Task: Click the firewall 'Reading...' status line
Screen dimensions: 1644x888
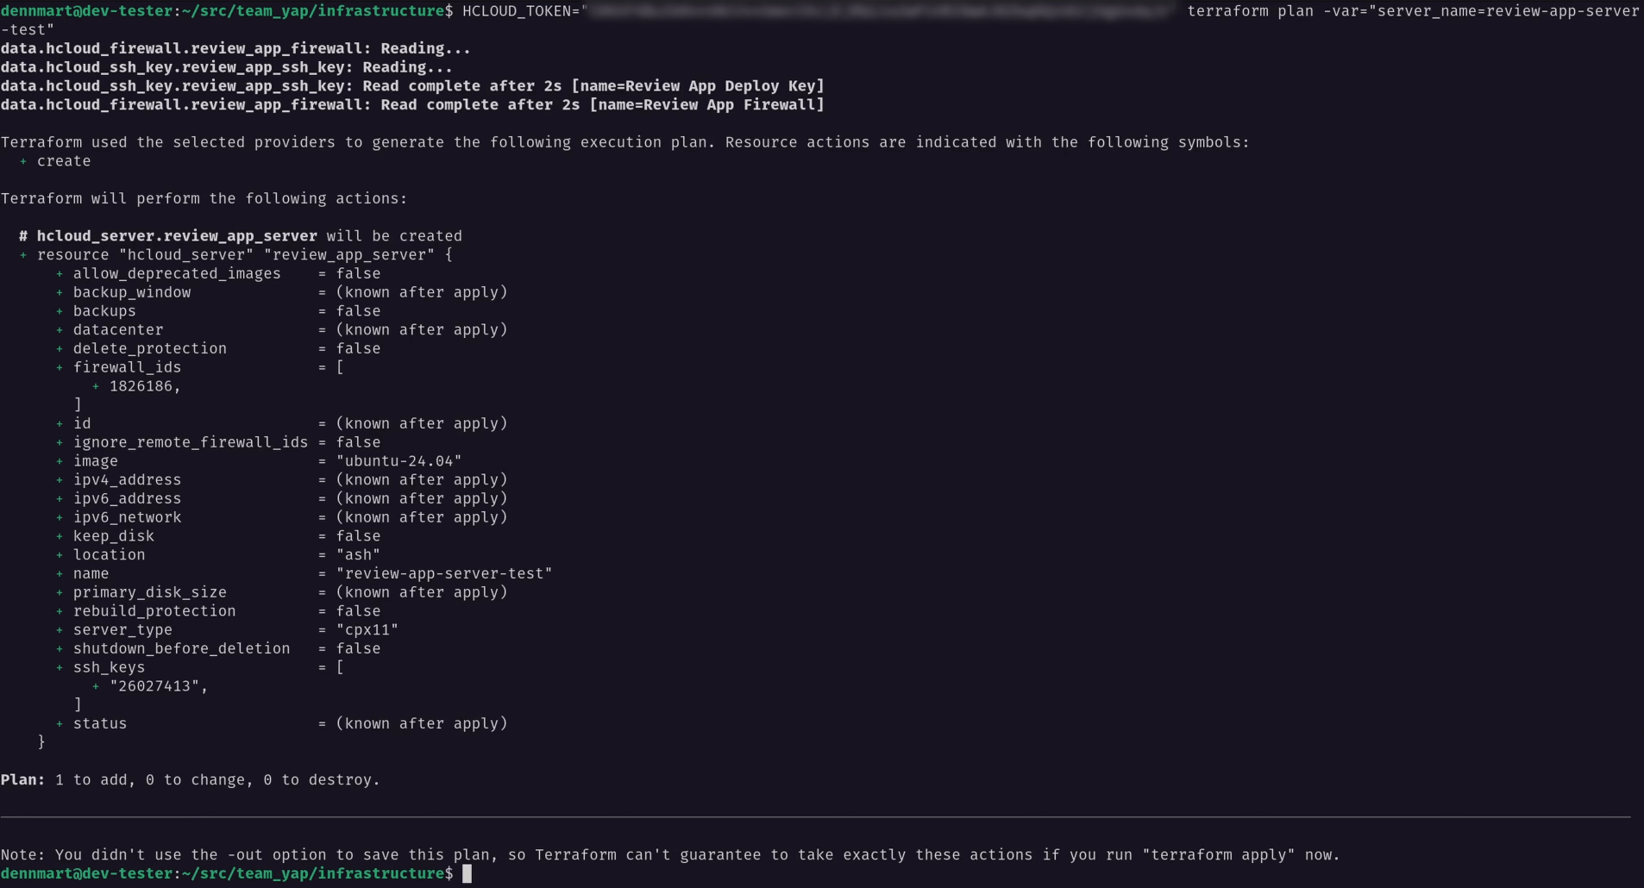Action: (x=235, y=49)
